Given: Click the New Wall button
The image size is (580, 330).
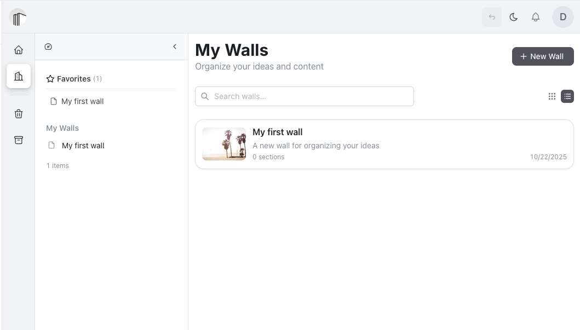Looking at the screenshot, I should point(543,56).
